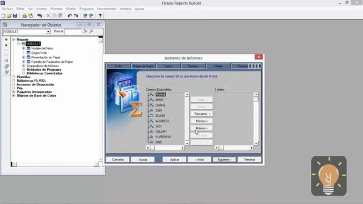Click the upper paperclip icon in navigator sidebar
The height and width of the screenshot is (204, 363).
coord(6,66)
